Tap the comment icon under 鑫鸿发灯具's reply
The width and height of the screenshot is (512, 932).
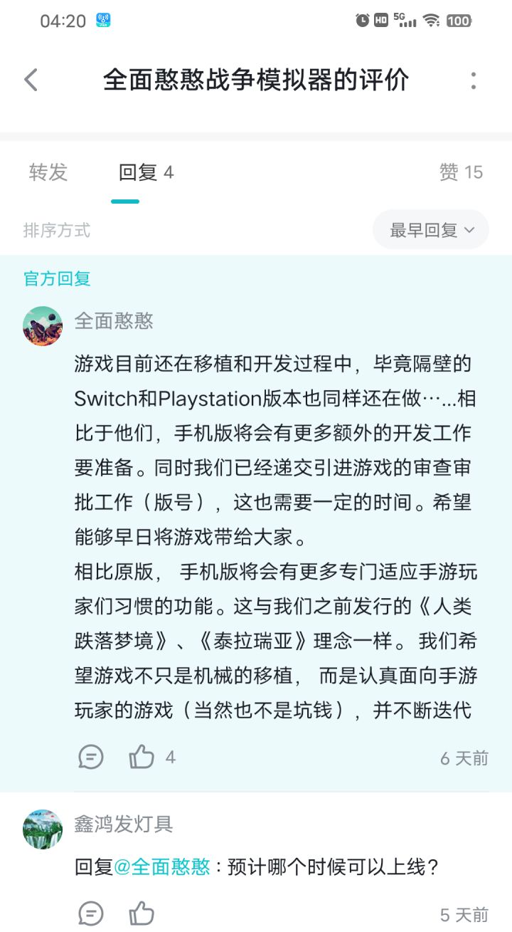click(x=91, y=913)
